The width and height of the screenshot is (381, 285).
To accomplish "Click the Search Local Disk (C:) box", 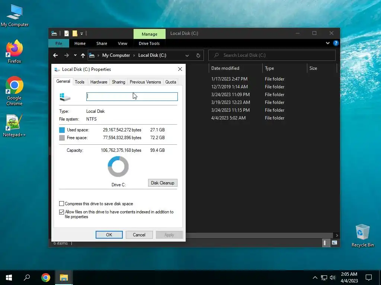I will click(x=272, y=55).
